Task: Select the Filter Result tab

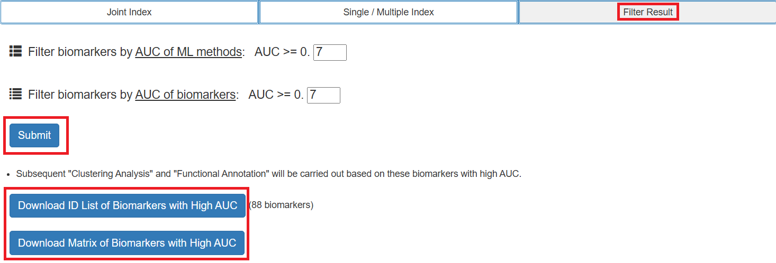Action: (647, 12)
